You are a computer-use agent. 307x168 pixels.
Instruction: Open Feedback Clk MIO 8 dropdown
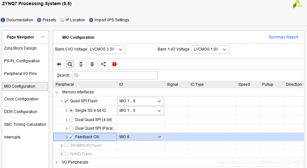(140, 137)
